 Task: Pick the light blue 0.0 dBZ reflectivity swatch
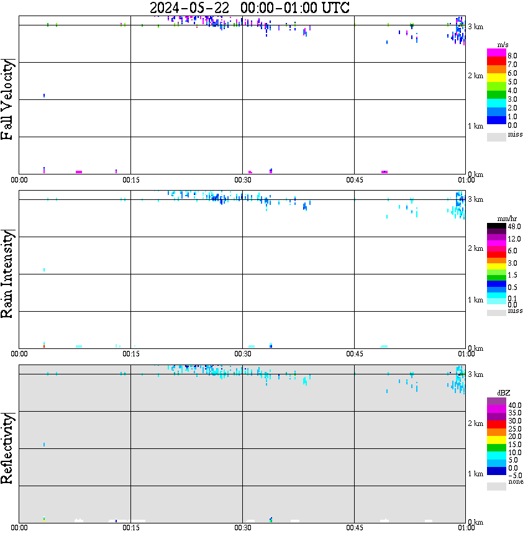pyautogui.click(x=496, y=463)
